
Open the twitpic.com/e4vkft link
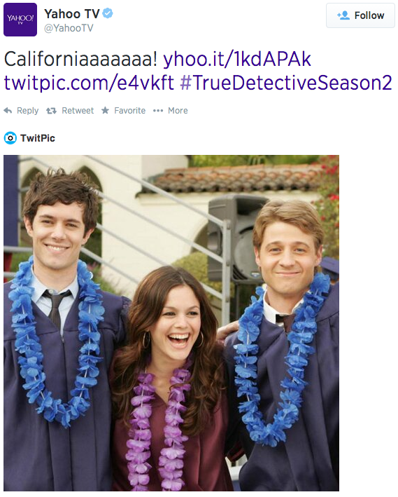click(89, 83)
